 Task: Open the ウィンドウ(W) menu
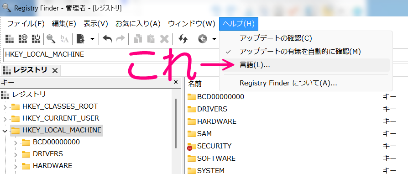[x=192, y=24]
